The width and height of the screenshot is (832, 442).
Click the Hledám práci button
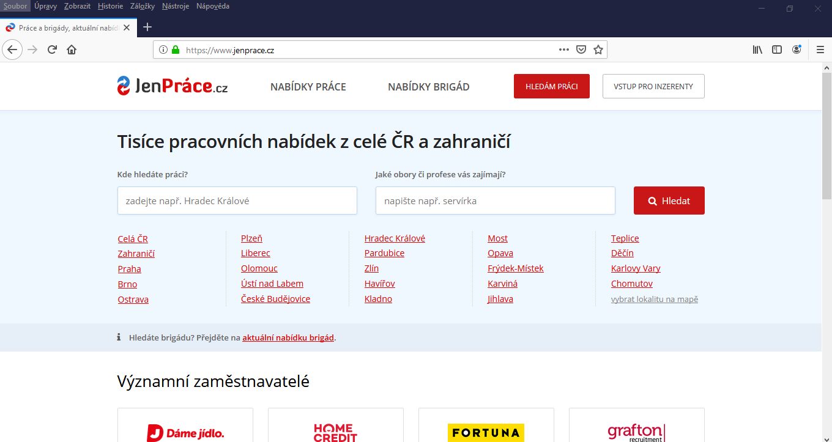[x=551, y=86]
